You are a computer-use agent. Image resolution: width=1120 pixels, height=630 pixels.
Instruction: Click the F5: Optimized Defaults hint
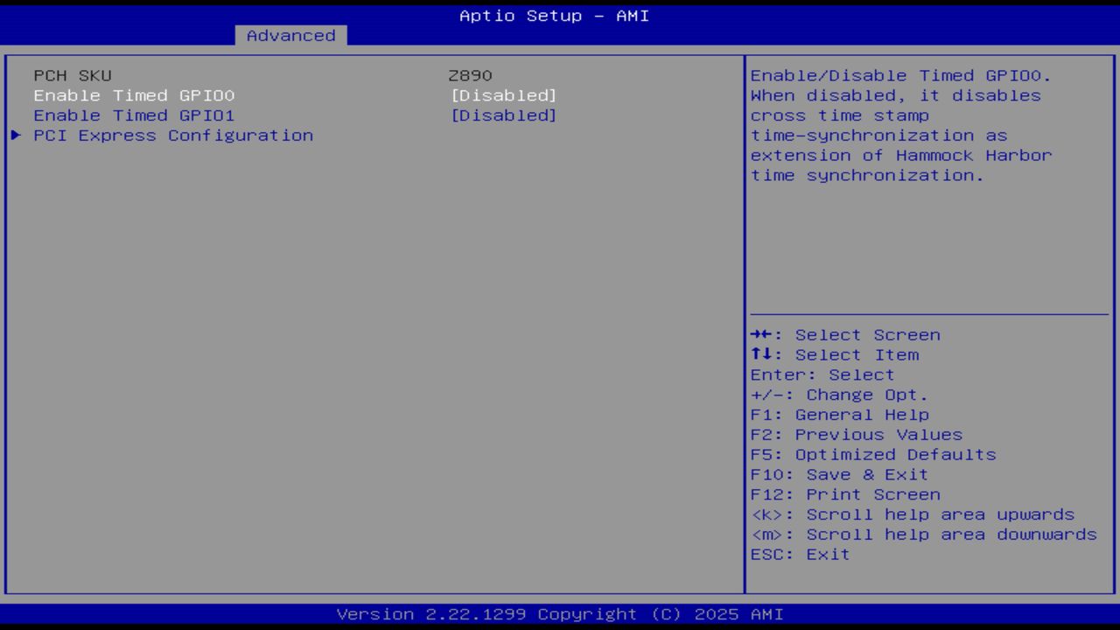coord(872,454)
